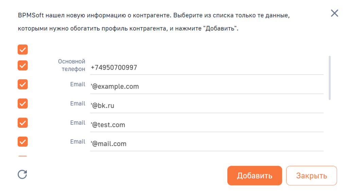The width and height of the screenshot is (348, 193).
Task: Select the '@test.com email input
Action: point(207,125)
